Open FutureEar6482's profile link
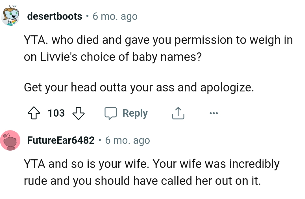The height and width of the screenshot is (199, 305). (x=60, y=141)
